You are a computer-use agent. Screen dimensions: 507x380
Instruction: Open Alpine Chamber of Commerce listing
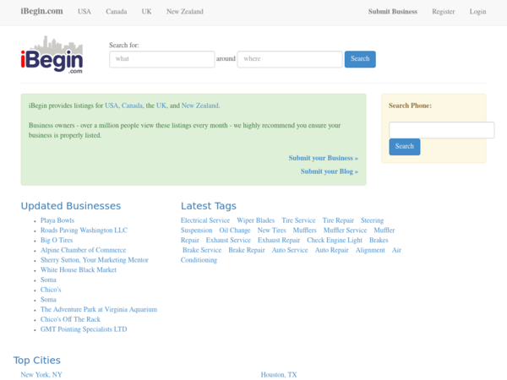pos(83,250)
